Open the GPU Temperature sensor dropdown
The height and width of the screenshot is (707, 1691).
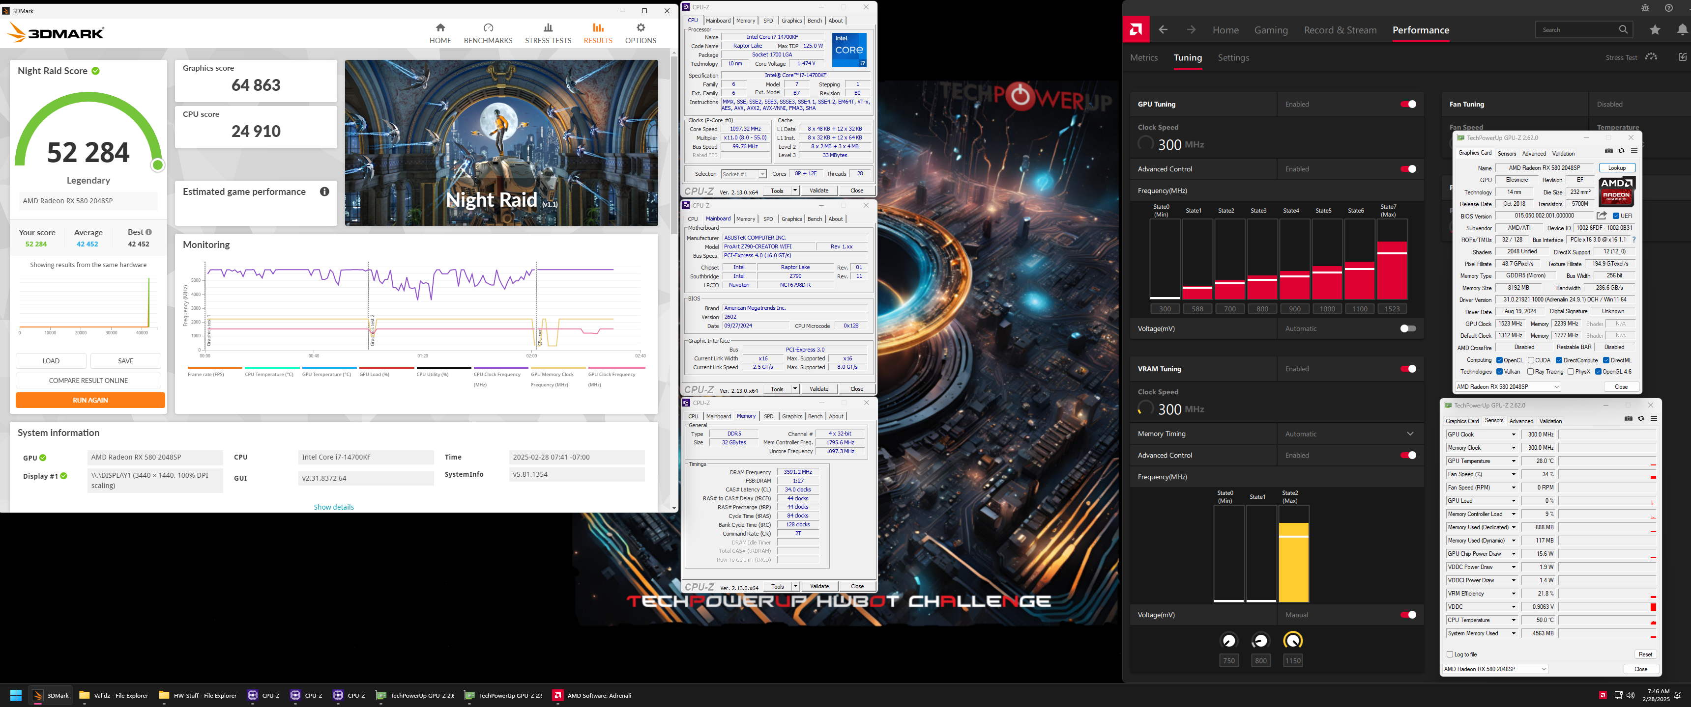(1514, 461)
